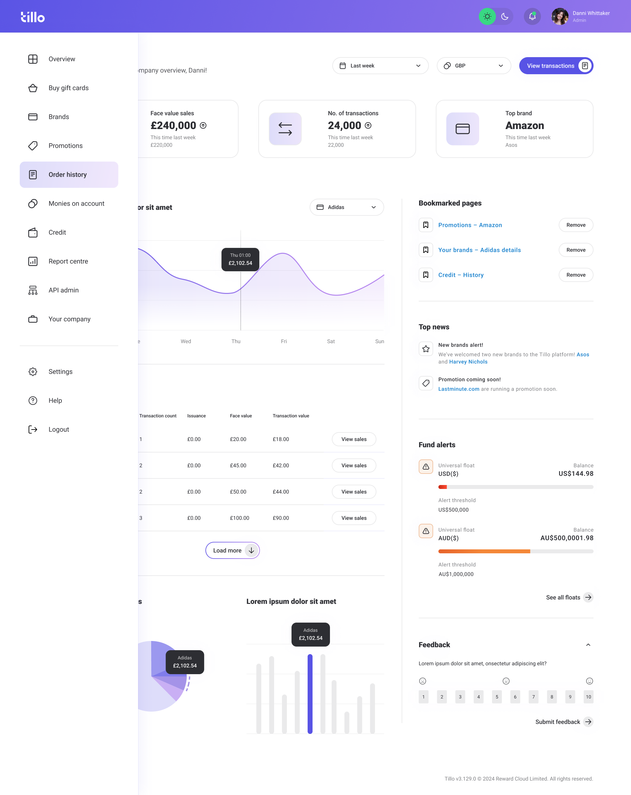Screen dimensions: 631x795
Task: Select feedback rating 7
Action: pos(533,696)
